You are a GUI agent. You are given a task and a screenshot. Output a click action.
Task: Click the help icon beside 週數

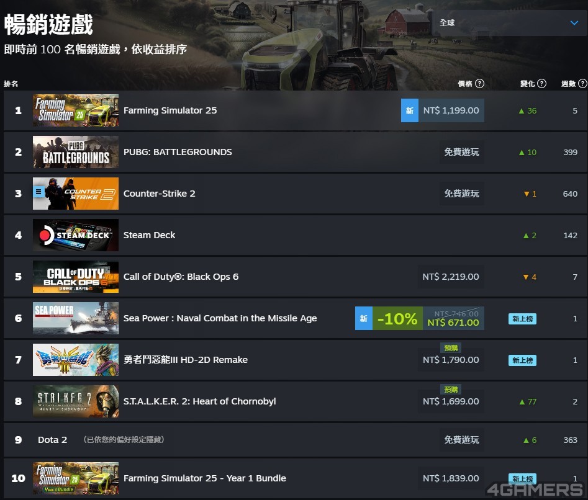tap(583, 84)
